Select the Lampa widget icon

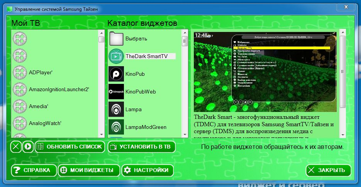116,109
